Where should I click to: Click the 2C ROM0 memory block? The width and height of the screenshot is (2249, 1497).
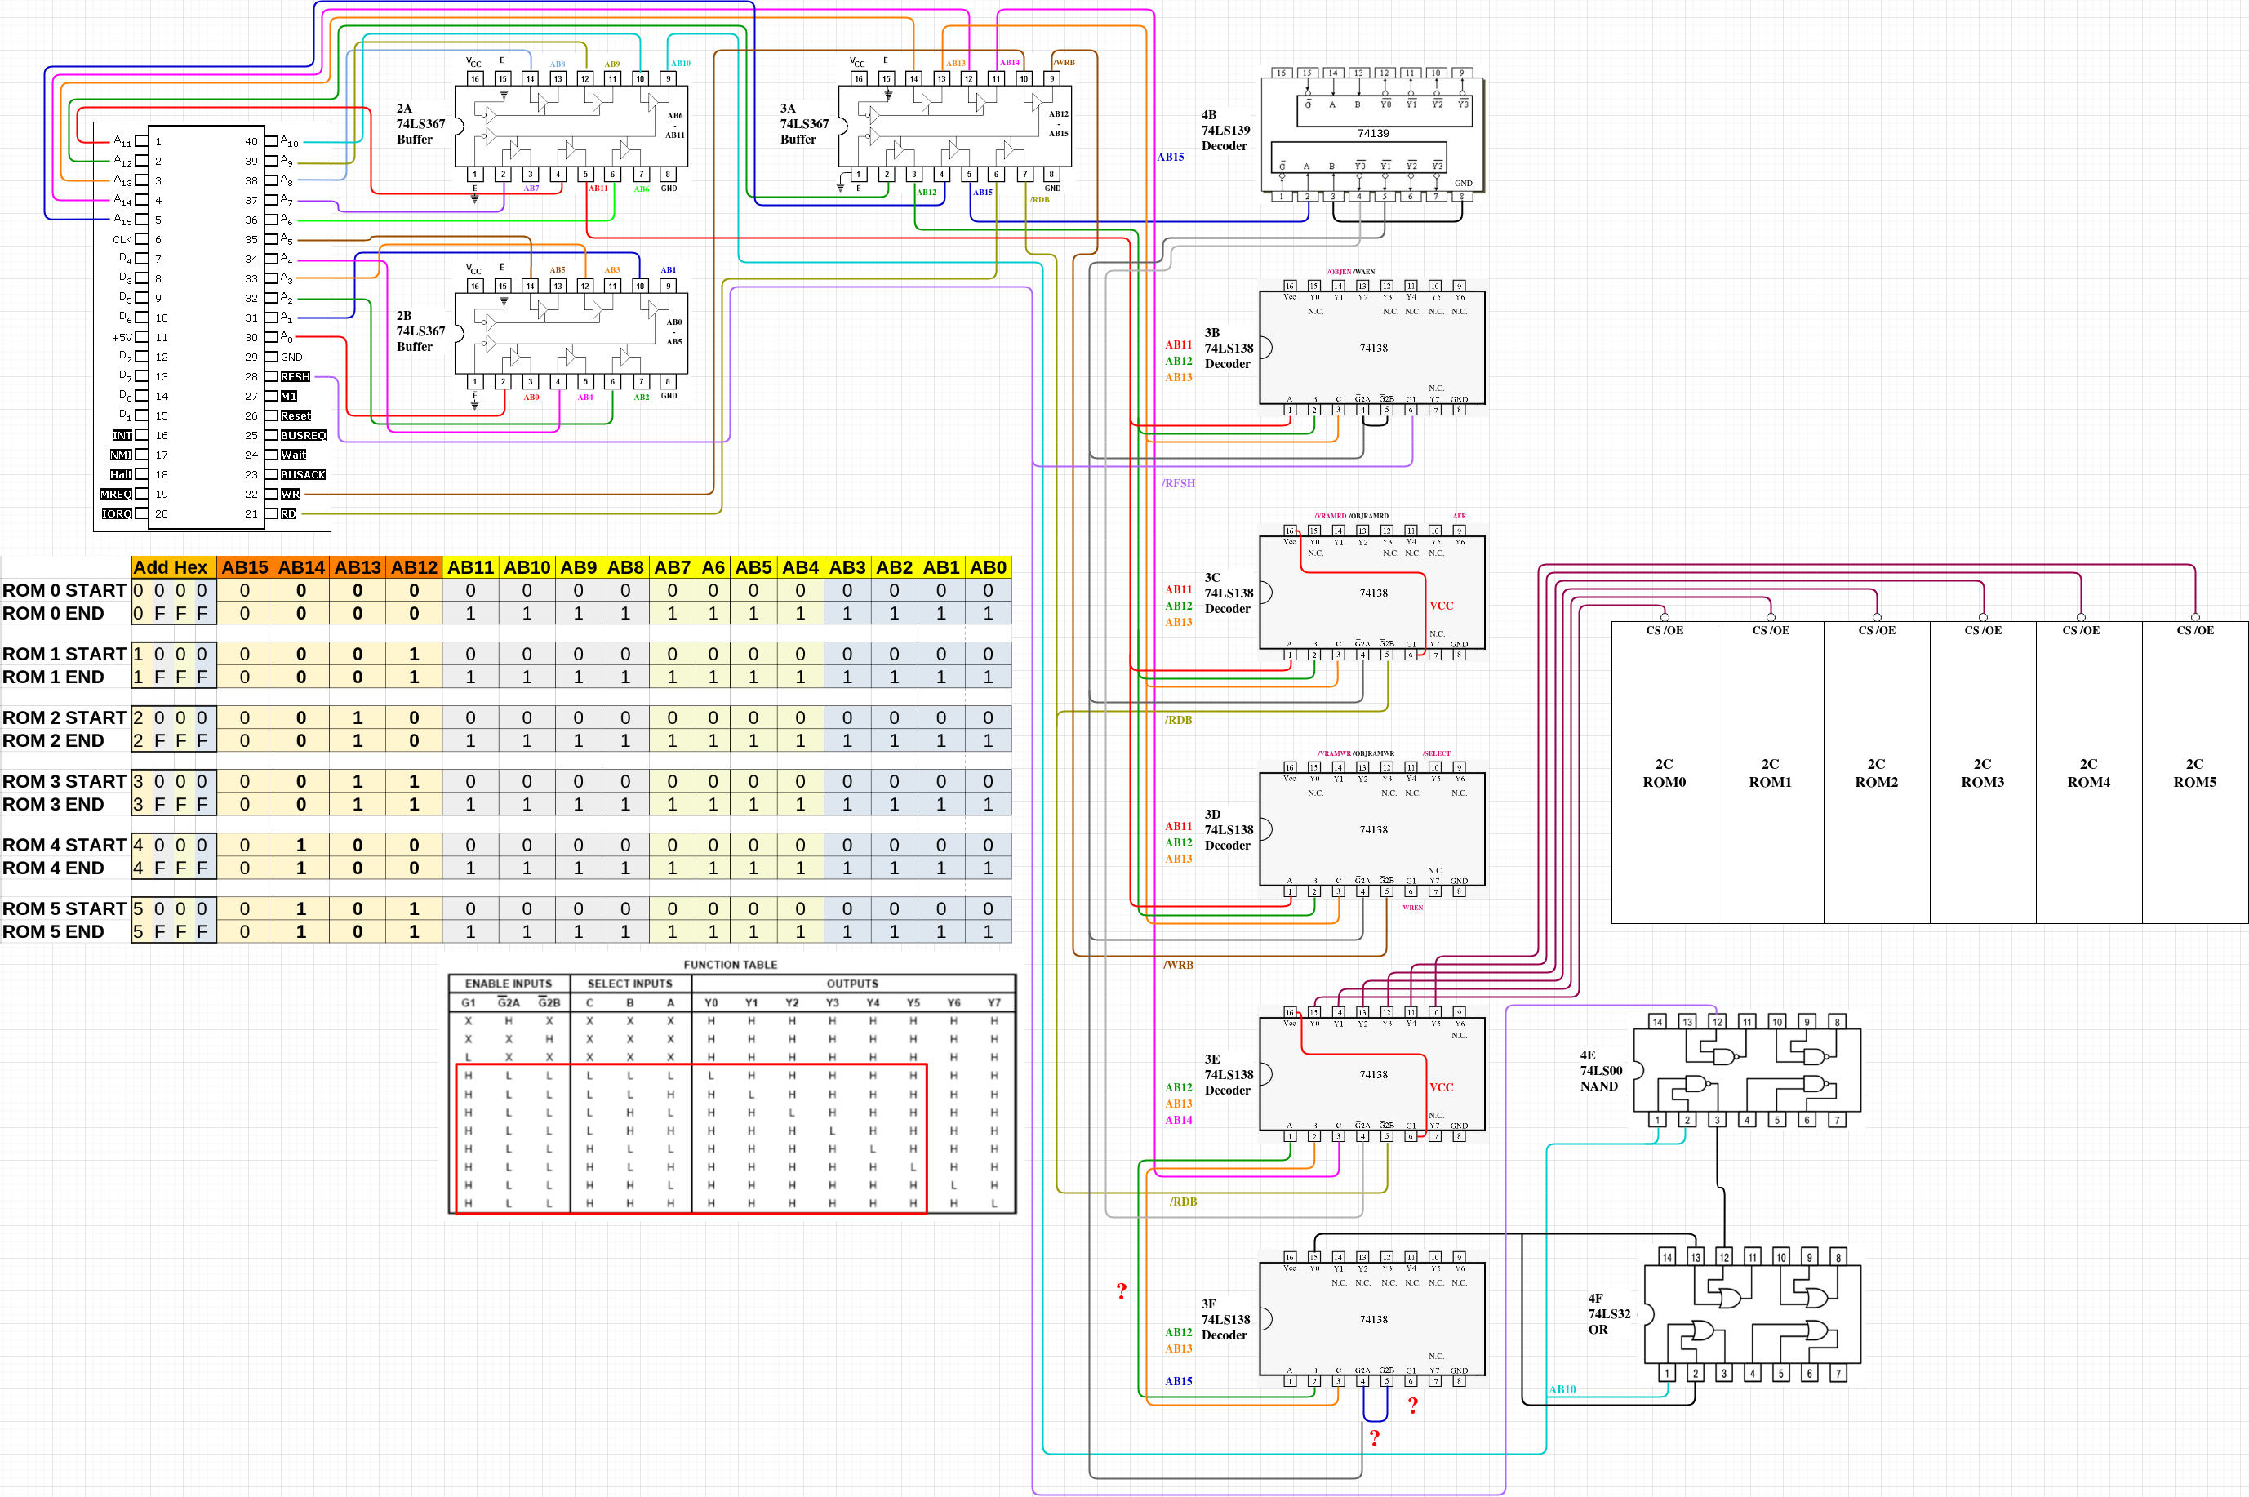pyautogui.click(x=1664, y=772)
